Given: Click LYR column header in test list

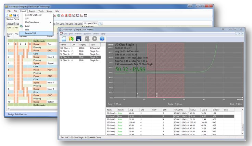Looking at the screenshot, I should click(74, 44).
